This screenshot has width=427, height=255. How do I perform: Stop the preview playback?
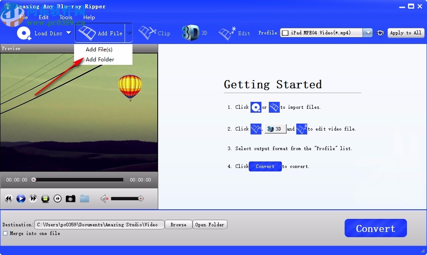(x=45, y=198)
